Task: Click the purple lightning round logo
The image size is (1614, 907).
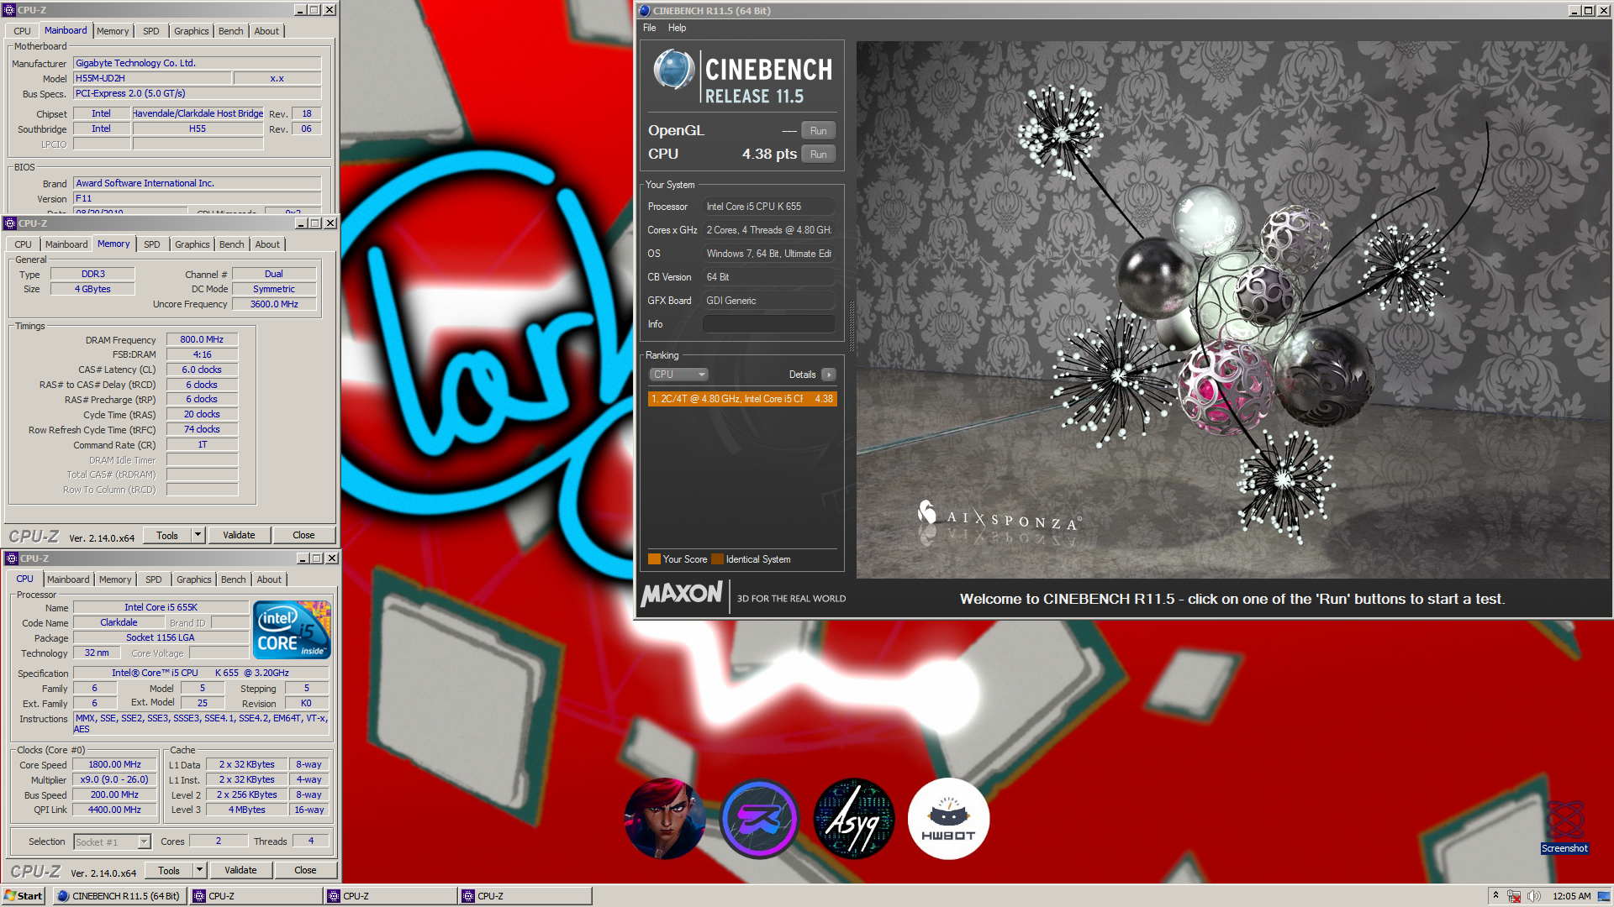Action: click(x=759, y=819)
